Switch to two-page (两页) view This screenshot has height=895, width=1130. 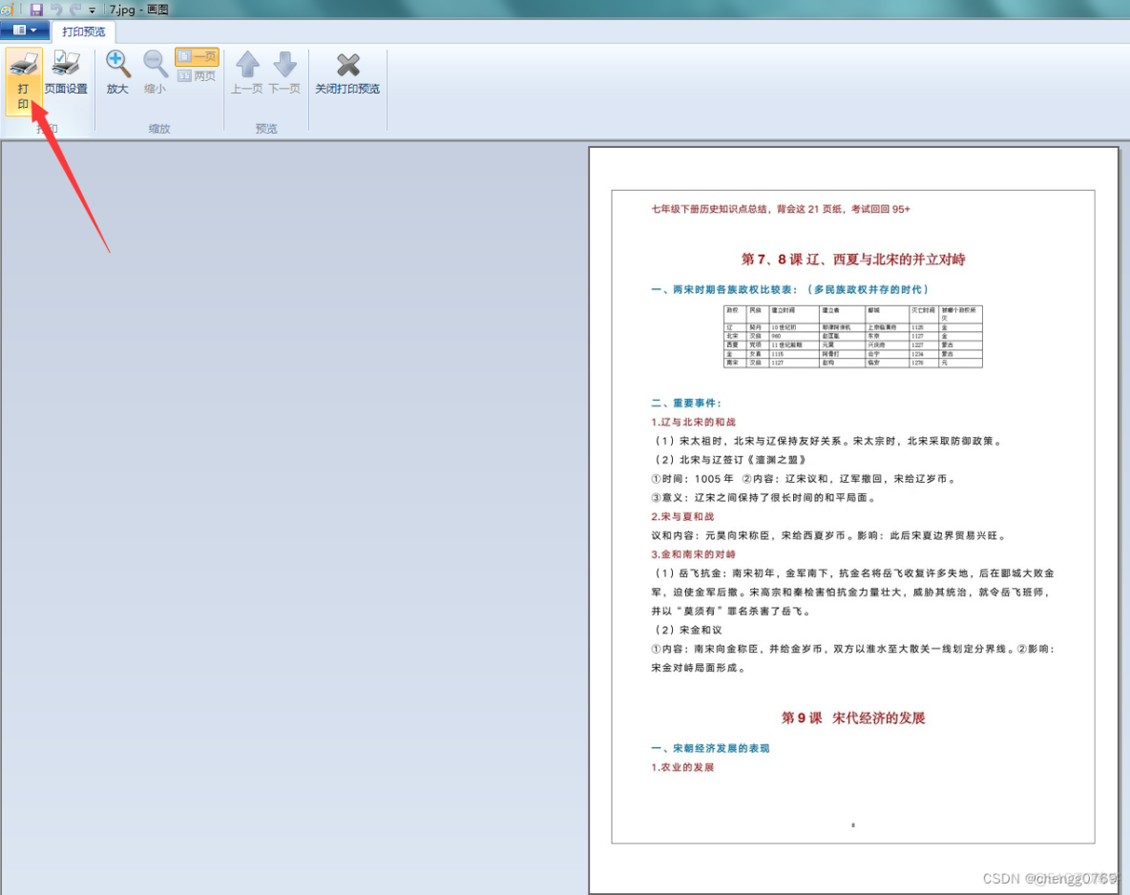click(197, 76)
